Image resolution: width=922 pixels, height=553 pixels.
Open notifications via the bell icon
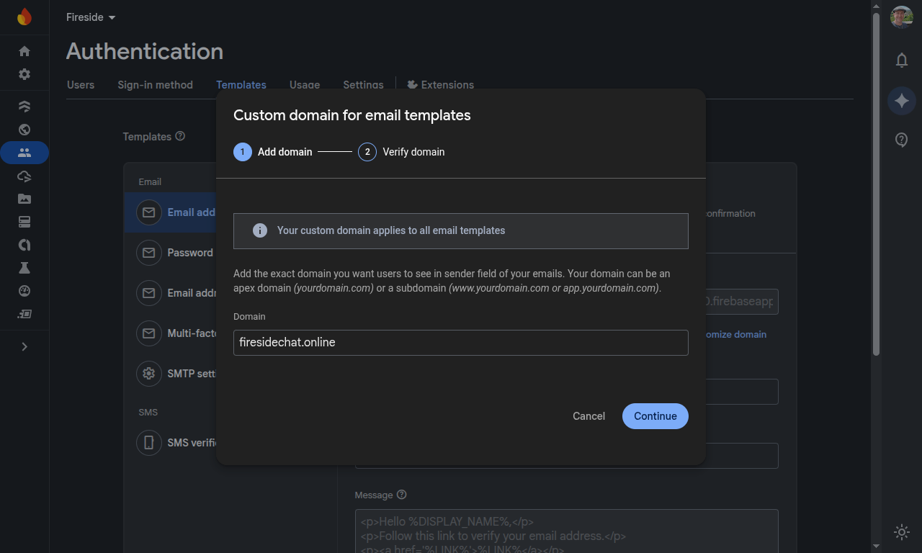(x=901, y=60)
